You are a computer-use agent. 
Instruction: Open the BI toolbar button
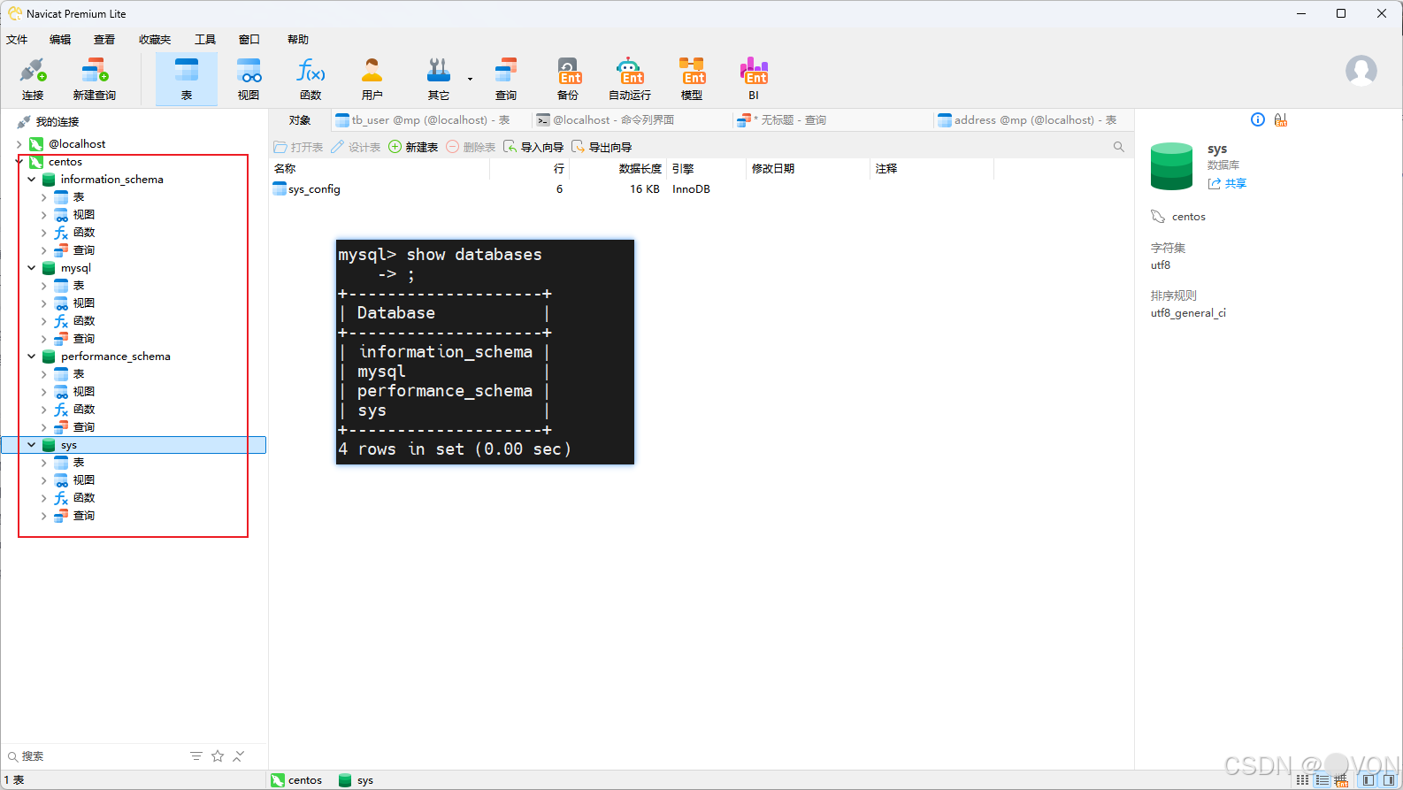click(754, 80)
